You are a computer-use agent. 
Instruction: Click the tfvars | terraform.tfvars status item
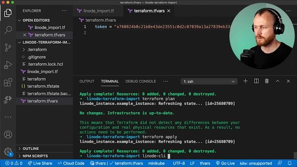click(x=116, y=163)
